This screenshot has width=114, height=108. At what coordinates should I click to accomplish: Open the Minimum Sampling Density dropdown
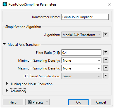coord(81,60)
